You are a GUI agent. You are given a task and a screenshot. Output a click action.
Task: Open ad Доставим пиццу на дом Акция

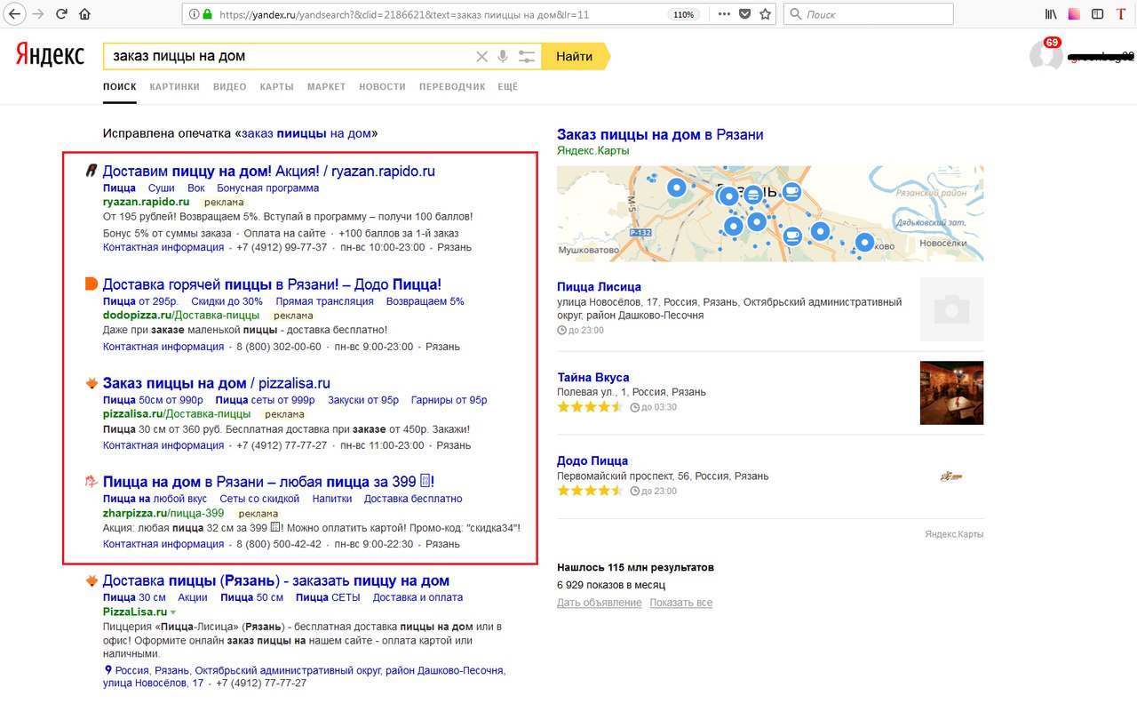click(269, 172)
